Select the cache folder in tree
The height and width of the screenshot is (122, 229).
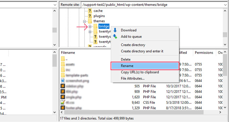tap(98, 11)
